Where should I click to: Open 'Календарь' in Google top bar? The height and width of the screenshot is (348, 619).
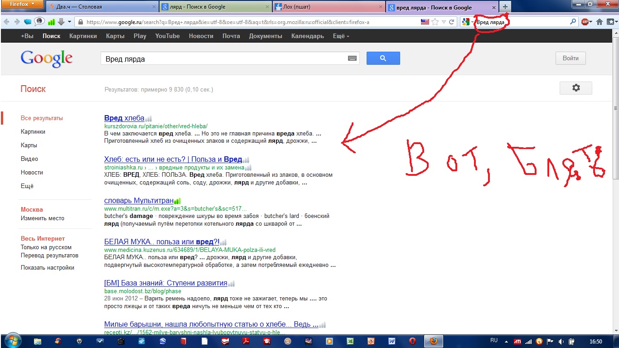pos(307,36)
